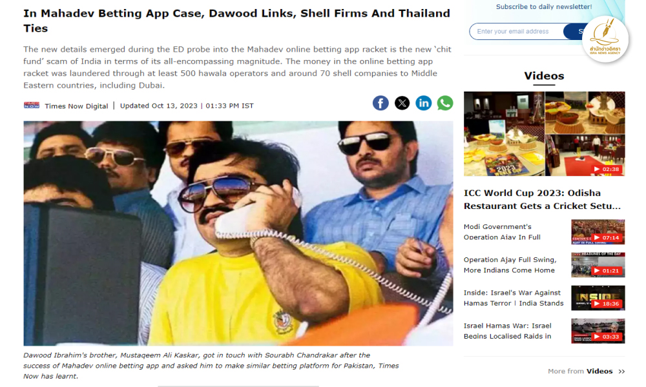Share article via X icon
Viewport: 646px width, 387px height.
click(x=402, y=103)
